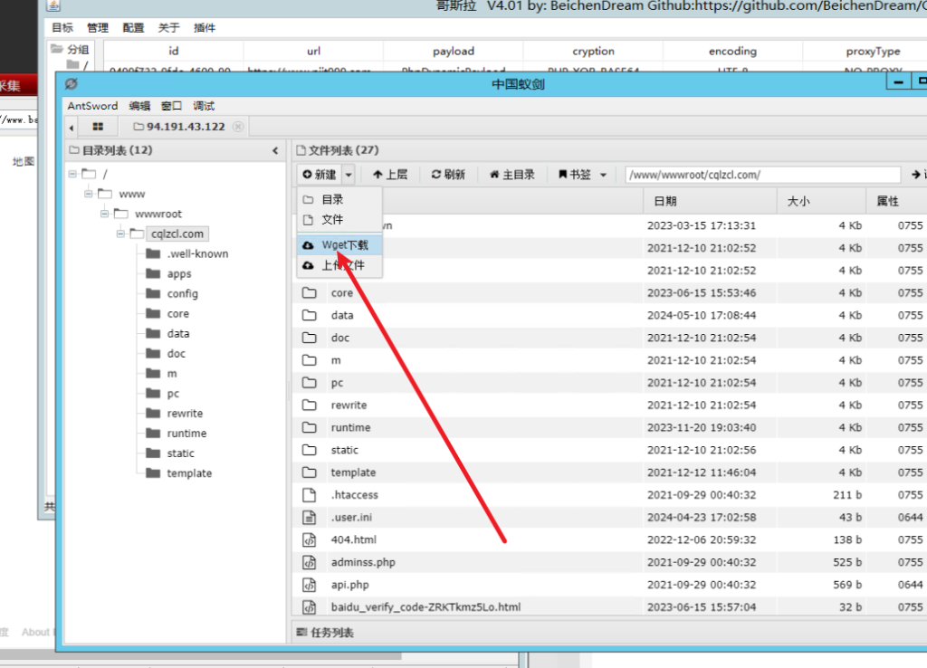Sort files by the 日期 column header
The height and width of the screenshot is (668, 927).
coord(665,201)
